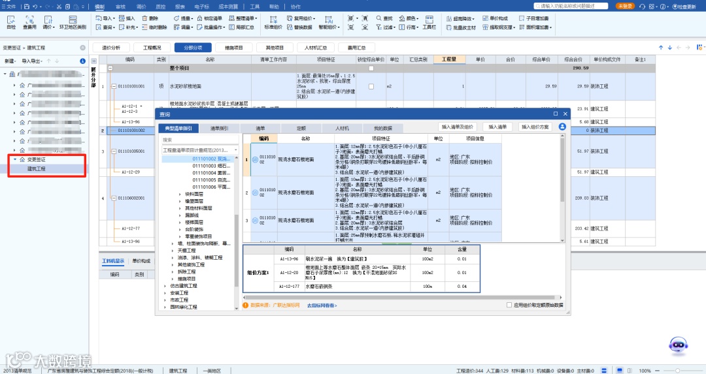Open the 导入 dropdown

(105, 18)
